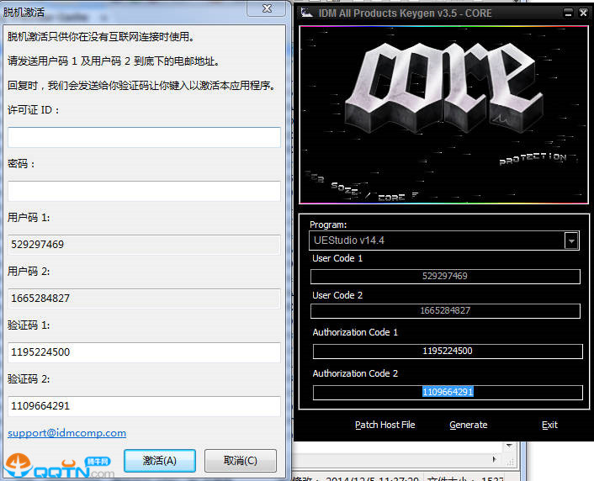Click Exit in the keygen
594x481 pixels.
click(549, 425)
